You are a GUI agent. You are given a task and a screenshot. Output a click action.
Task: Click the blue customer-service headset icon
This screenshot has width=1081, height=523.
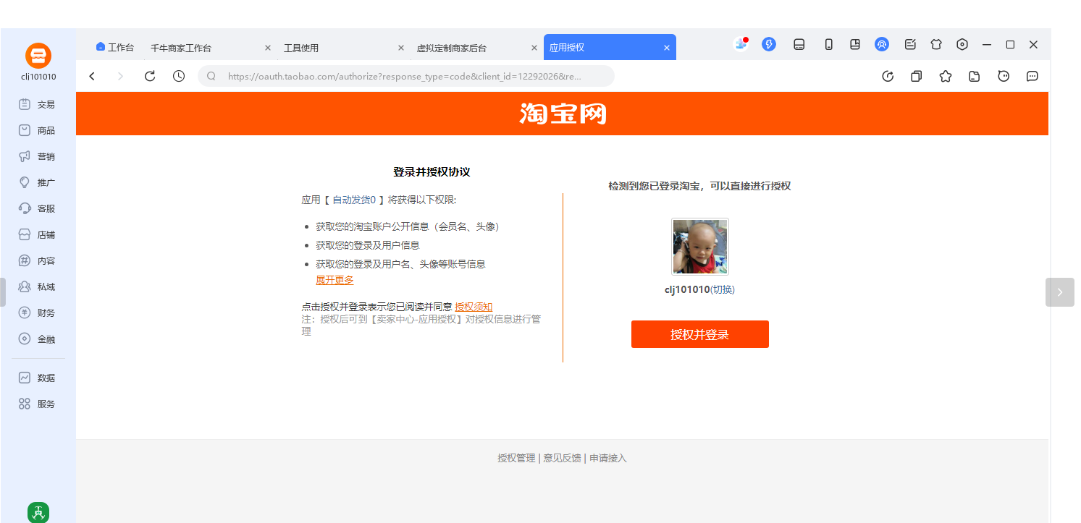881,44
